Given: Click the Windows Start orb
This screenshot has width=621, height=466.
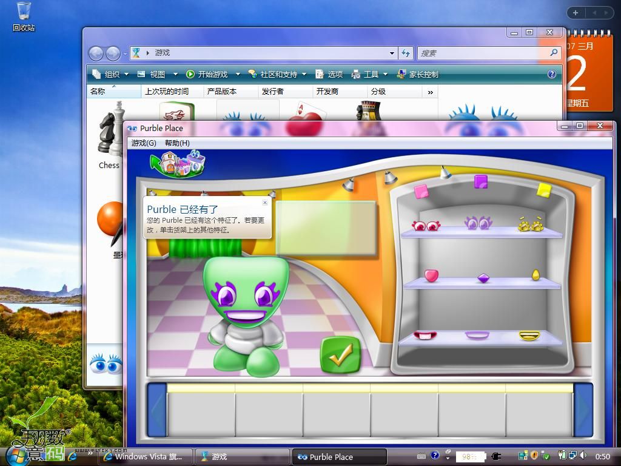Looking at the screenshot, I should pos(16,455).
